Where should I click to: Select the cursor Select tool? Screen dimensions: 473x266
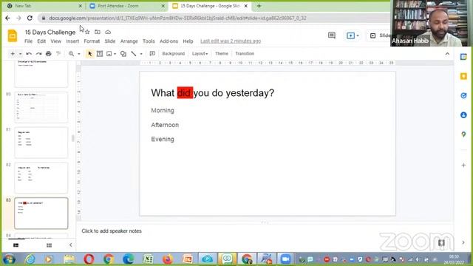[x=90, y=54]
